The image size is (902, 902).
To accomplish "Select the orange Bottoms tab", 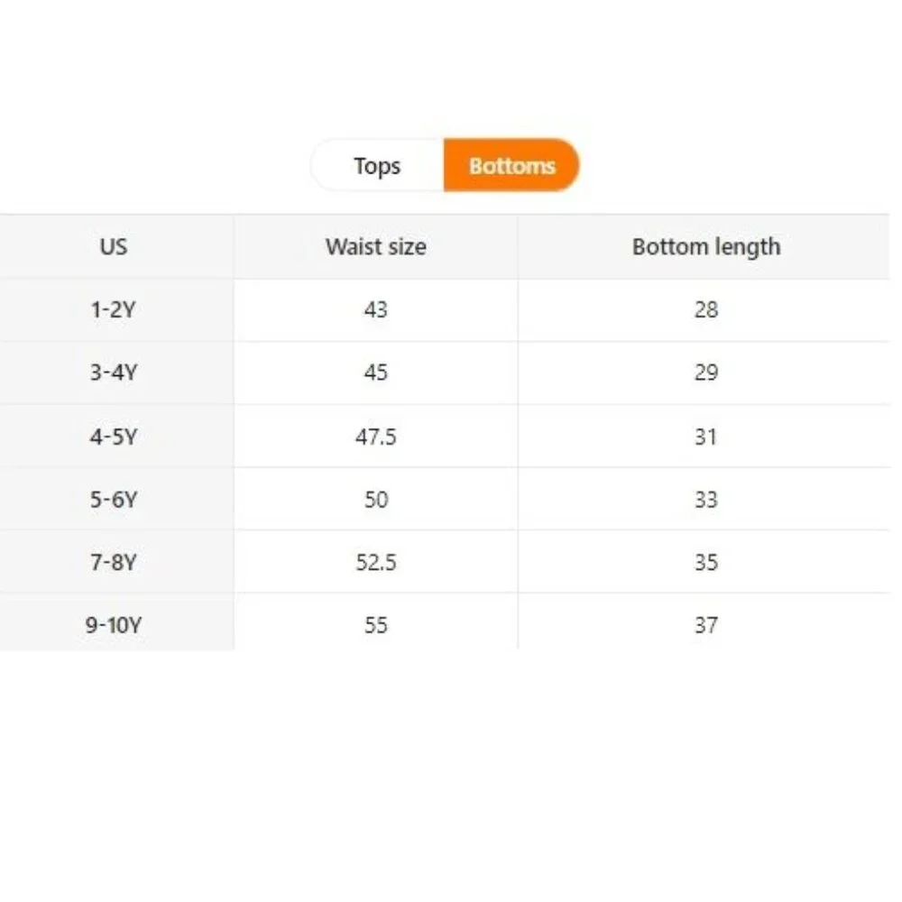I will pyautogui.click(x=512, y=166).
